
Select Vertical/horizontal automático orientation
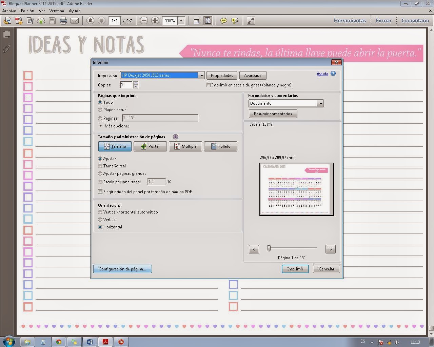pyautogui.click(x=100, y=212)
